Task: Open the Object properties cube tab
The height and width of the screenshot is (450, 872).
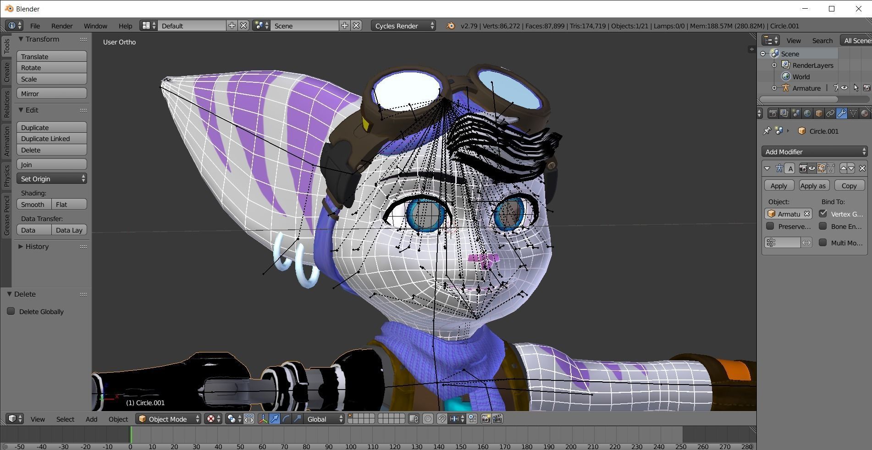Action: 819,113
